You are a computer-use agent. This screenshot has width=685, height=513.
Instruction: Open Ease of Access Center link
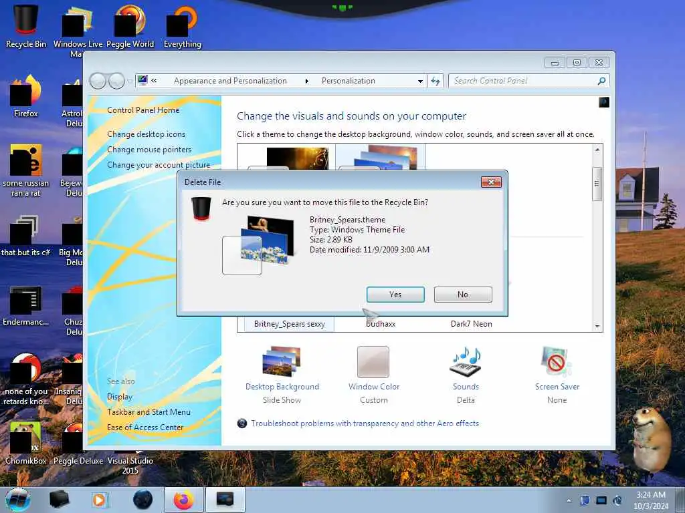coord(145,427)
